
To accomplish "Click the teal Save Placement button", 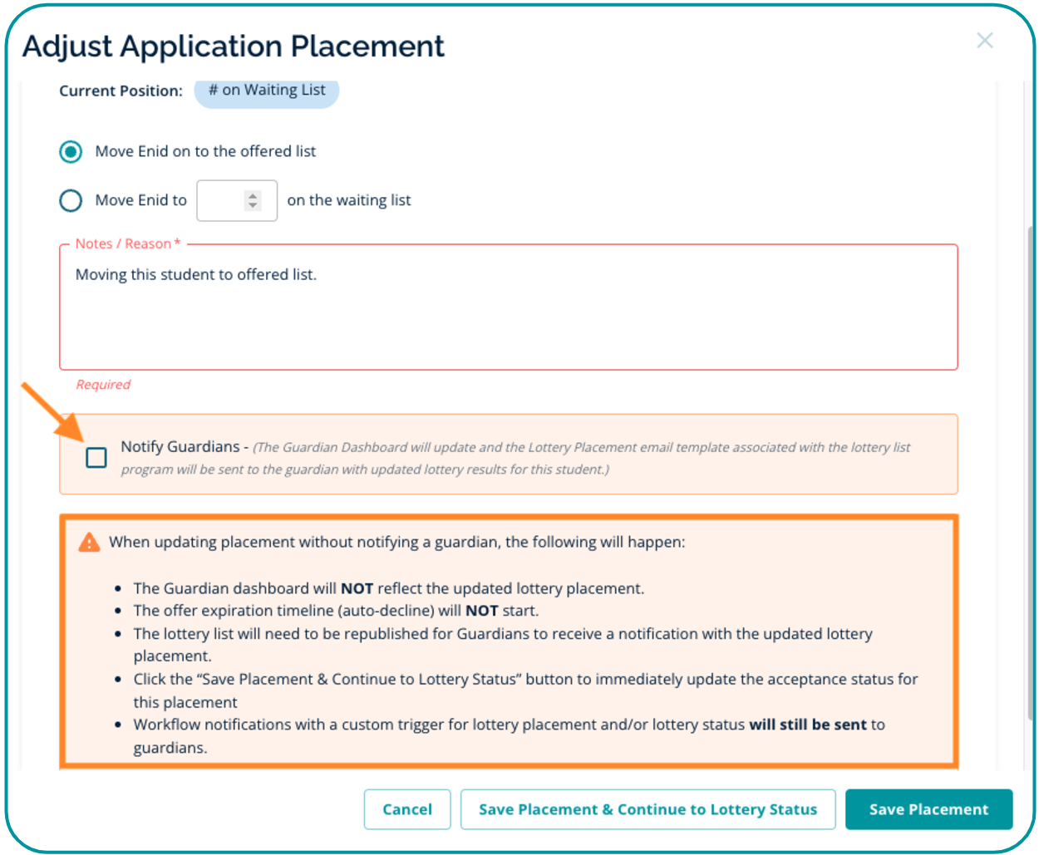I will tap(928, 809).
